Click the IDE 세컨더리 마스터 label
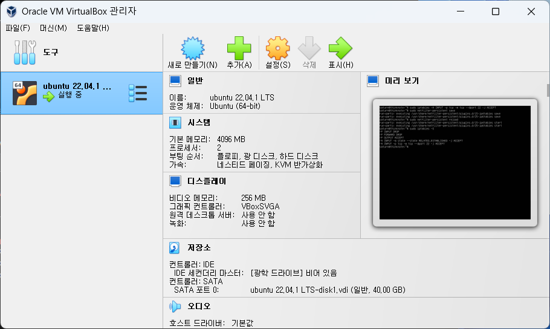This screenshot has width=550, height=329. pos(209,273)
